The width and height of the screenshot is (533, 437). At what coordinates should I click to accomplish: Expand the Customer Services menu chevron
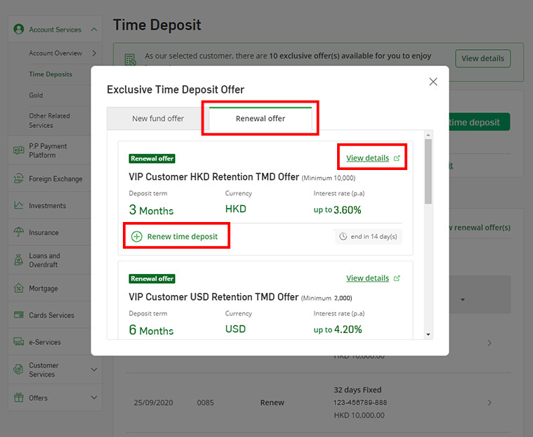tap(94, 370)
